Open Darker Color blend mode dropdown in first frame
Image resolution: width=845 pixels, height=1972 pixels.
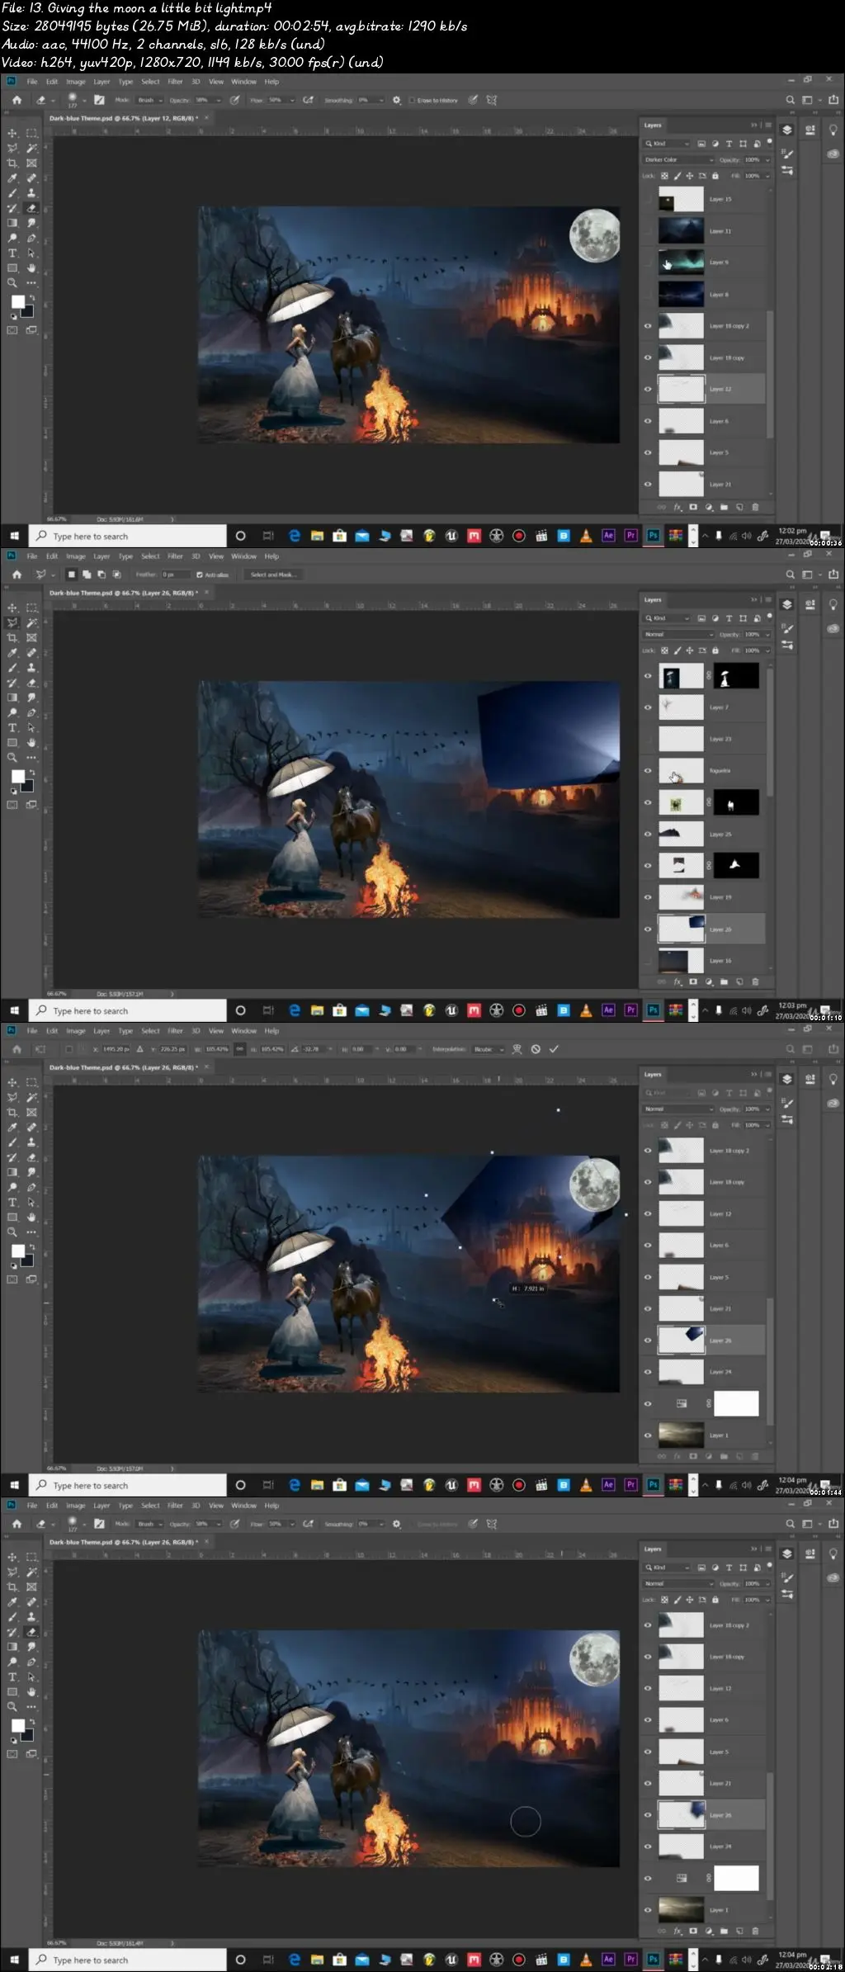pyautogui.click(x=678, y=159)
